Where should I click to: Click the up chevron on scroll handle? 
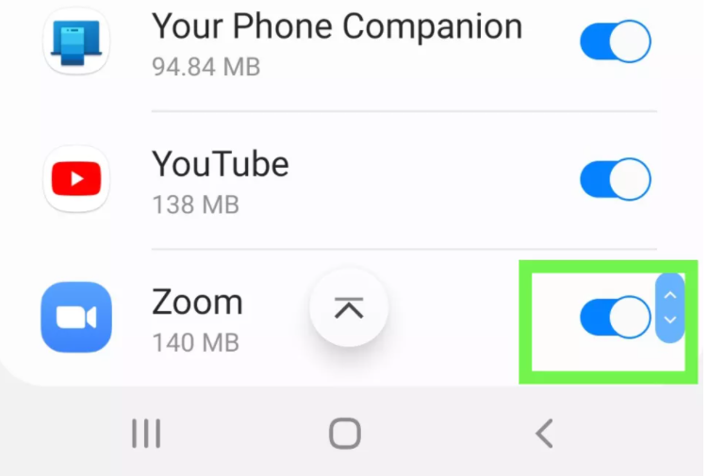pyautogui.click(x=670, y=295)
